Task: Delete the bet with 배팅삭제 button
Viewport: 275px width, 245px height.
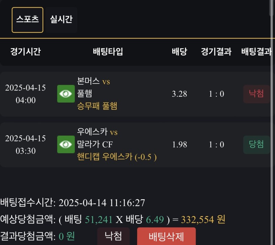Action: click(x=166, y=236)
